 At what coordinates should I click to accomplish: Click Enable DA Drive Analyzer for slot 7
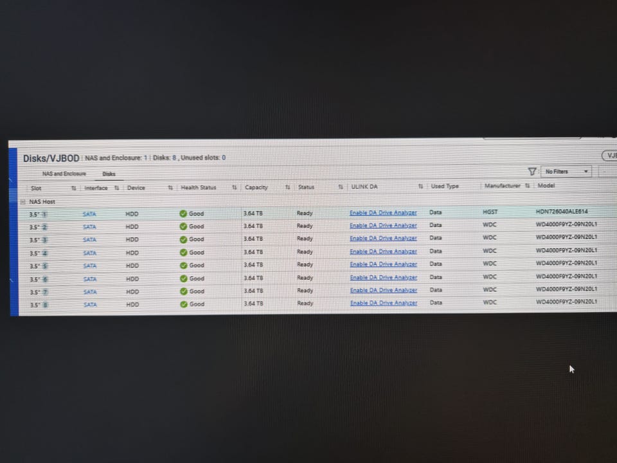[384, 290]
